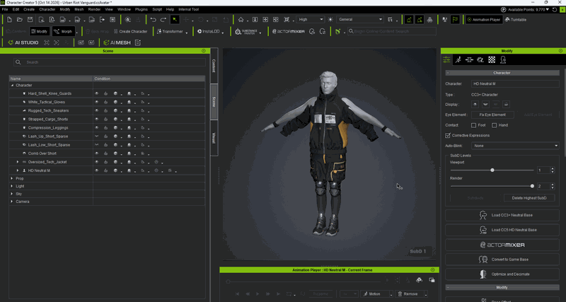Switch to the Content side tab
This screenshot has height=302, width=566.
214,66
